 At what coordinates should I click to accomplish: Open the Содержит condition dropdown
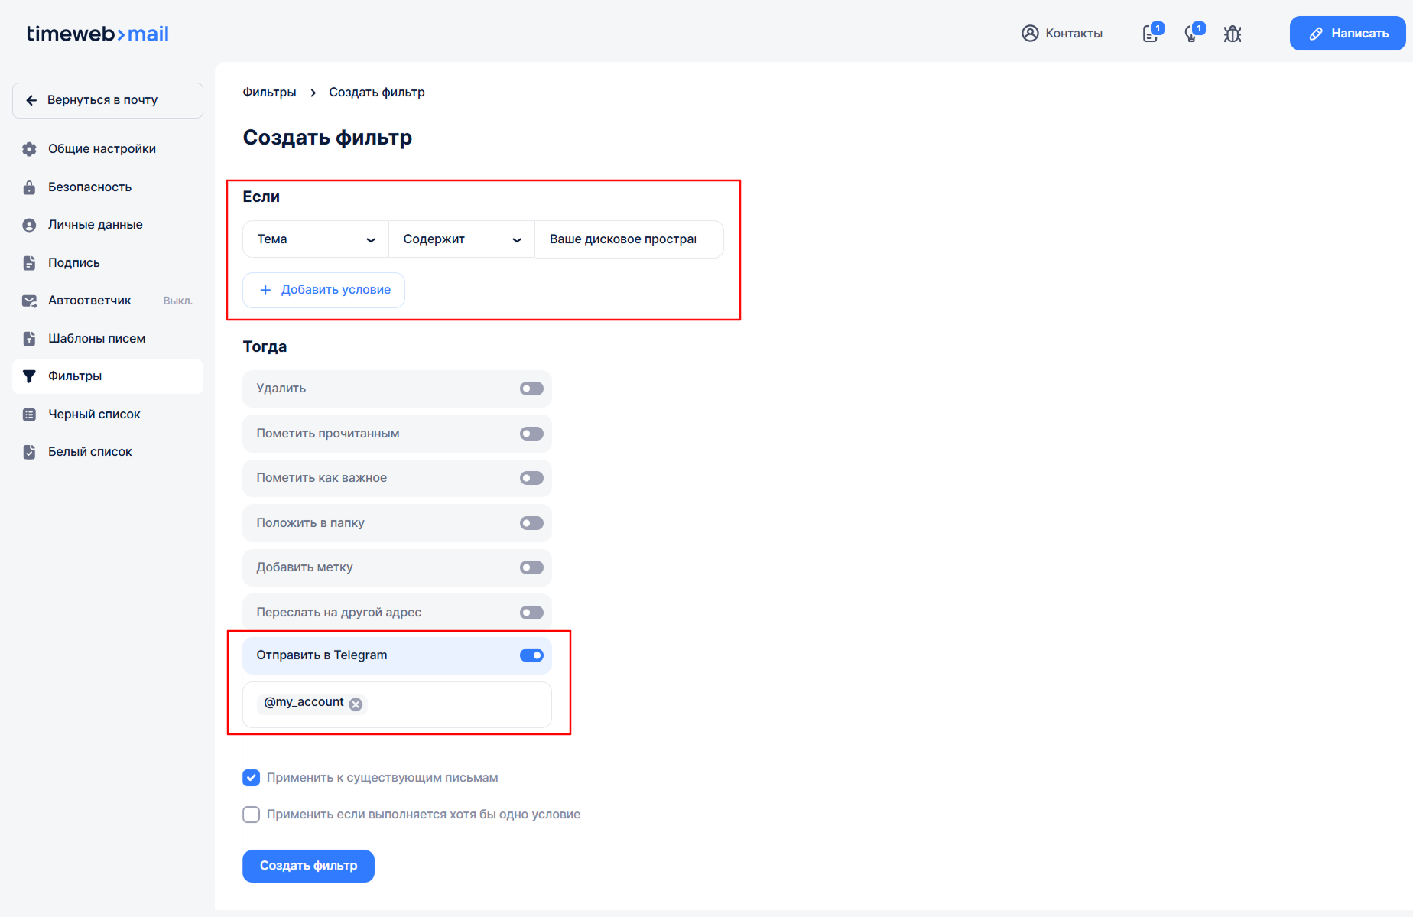[x=462, y=239]
